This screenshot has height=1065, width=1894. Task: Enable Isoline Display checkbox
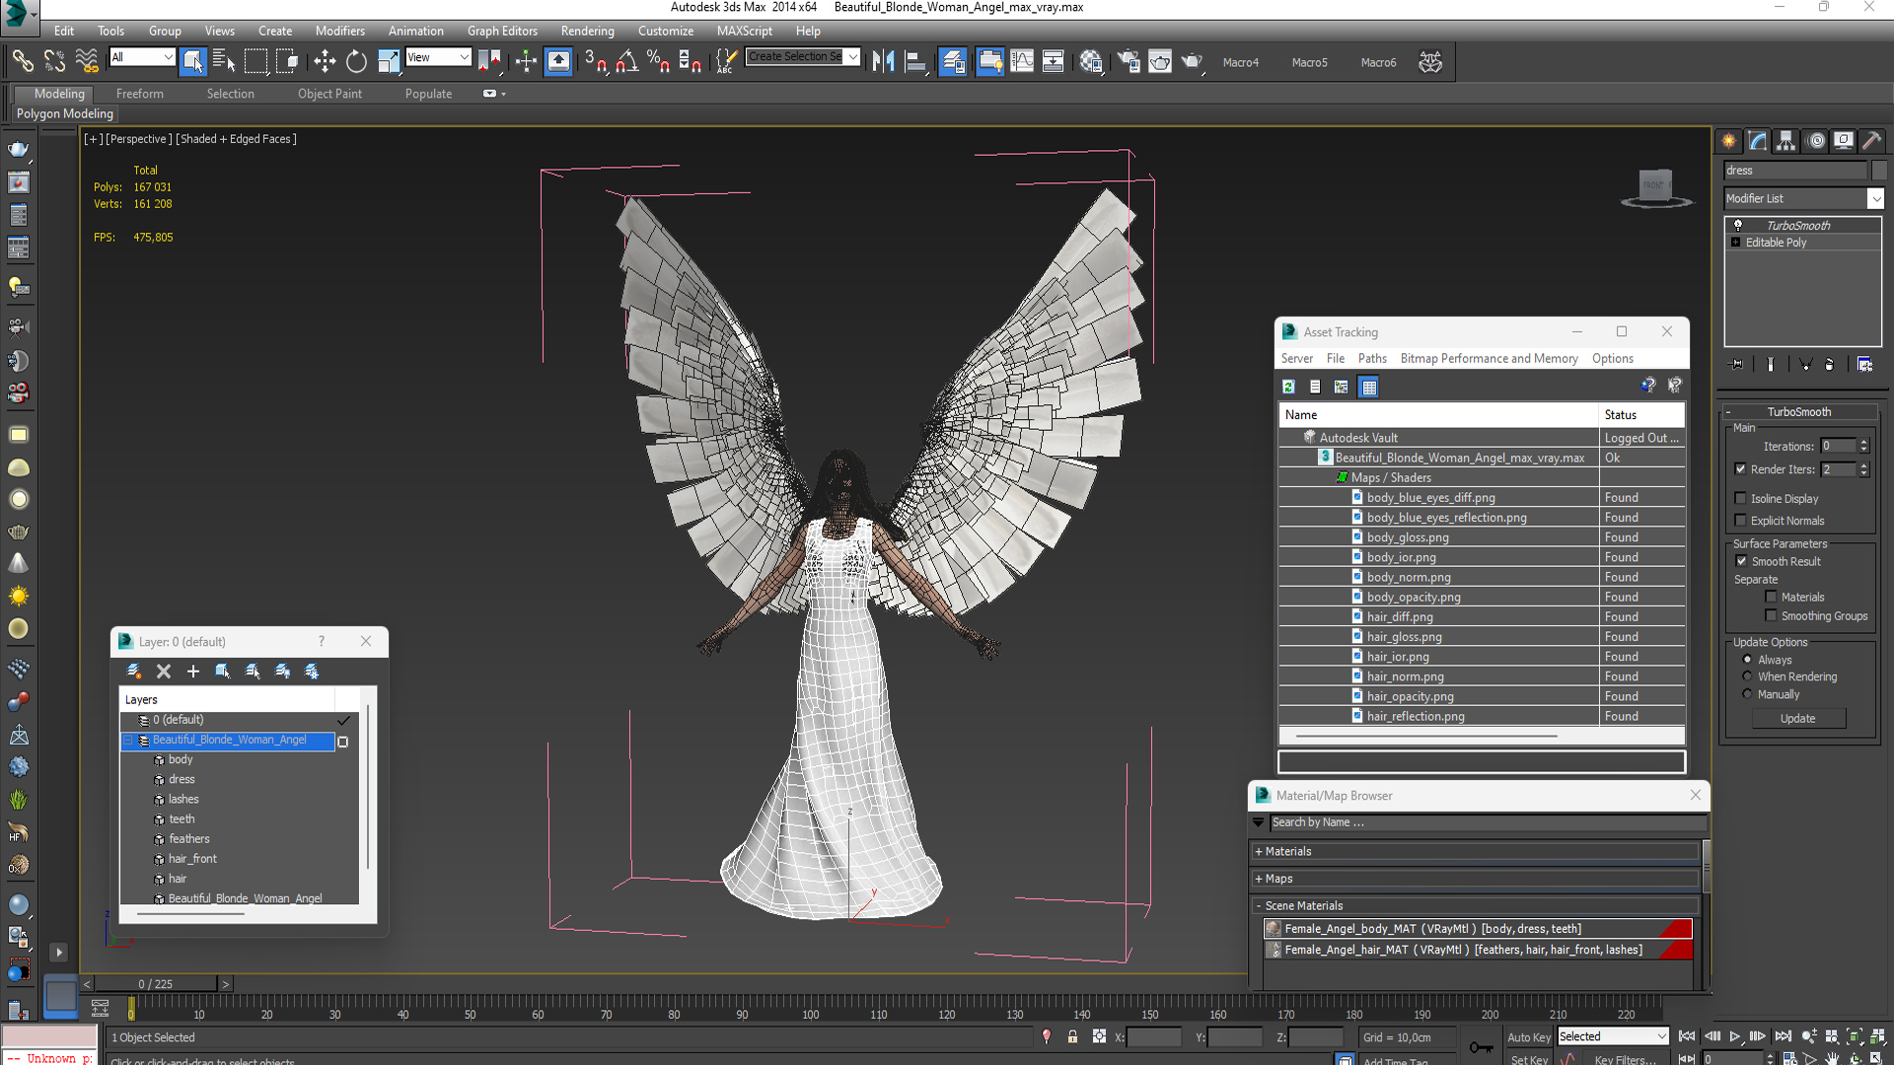pos(1741,499)
